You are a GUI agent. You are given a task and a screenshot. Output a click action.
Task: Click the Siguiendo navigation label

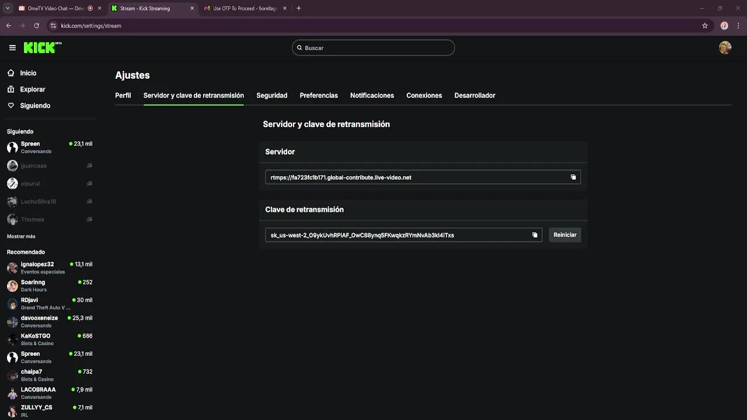[35, 106]
